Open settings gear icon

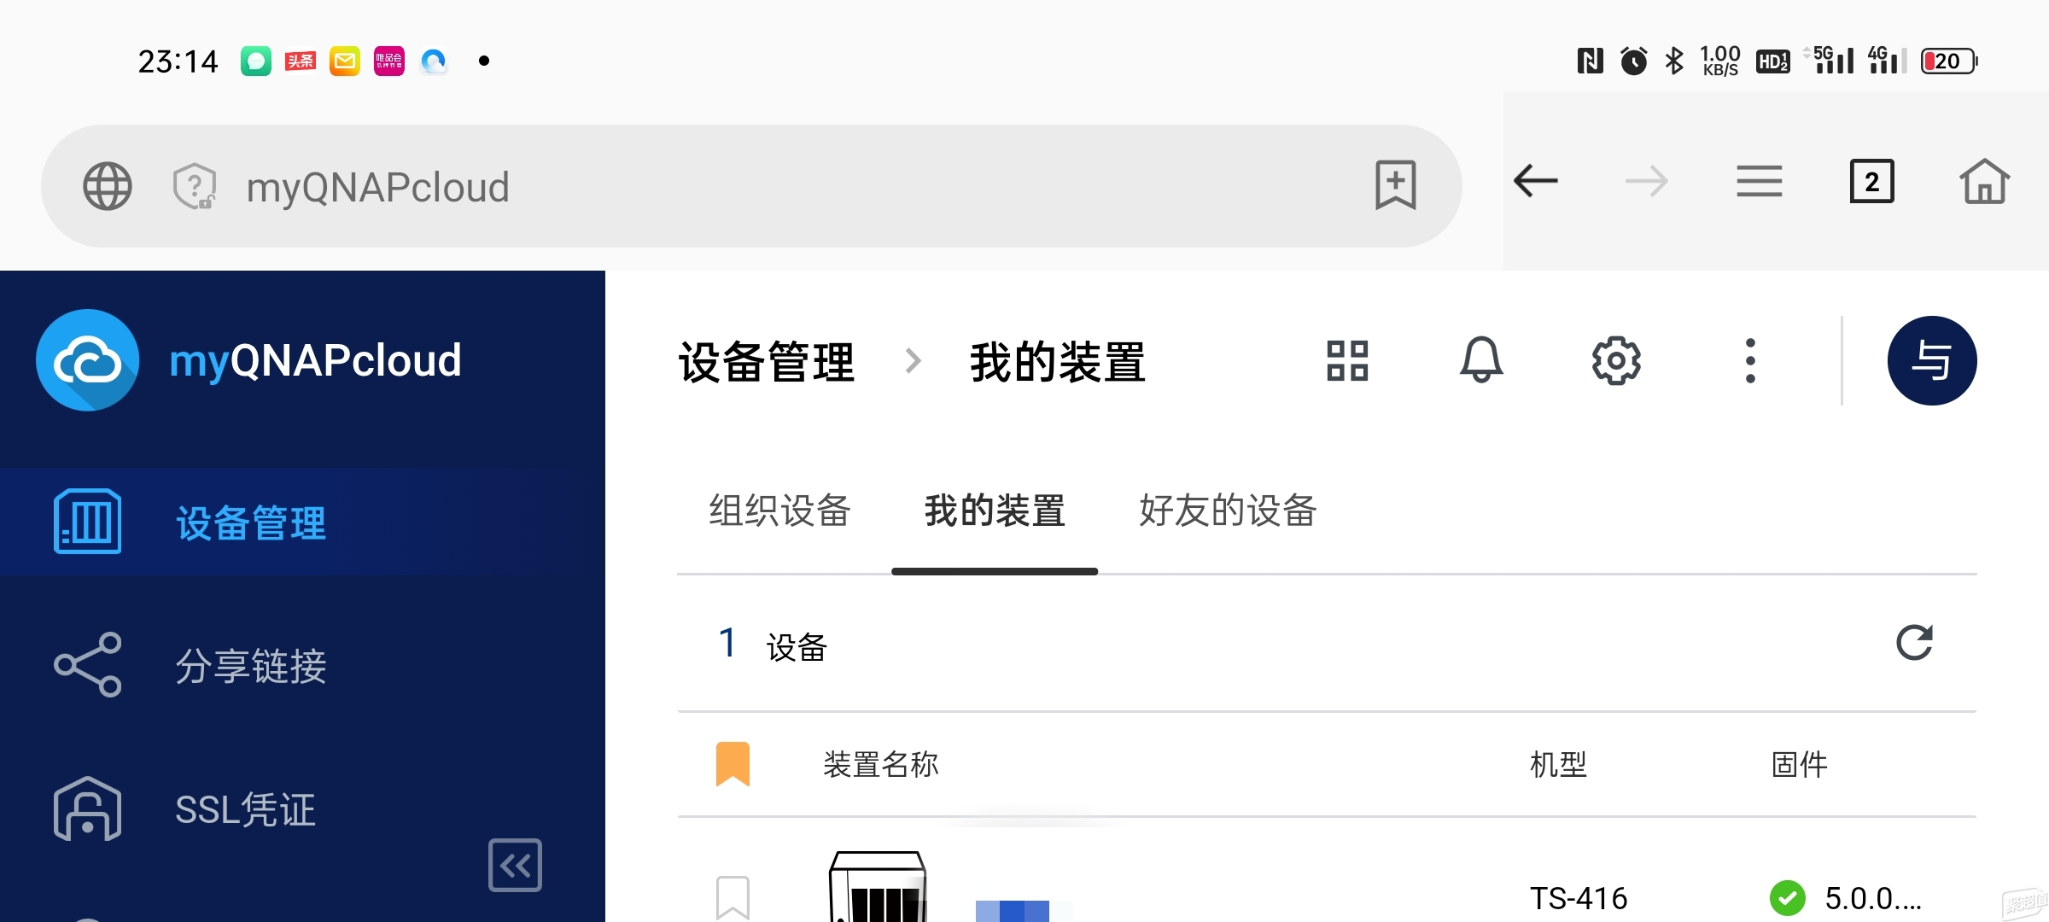click(1616, 360)
